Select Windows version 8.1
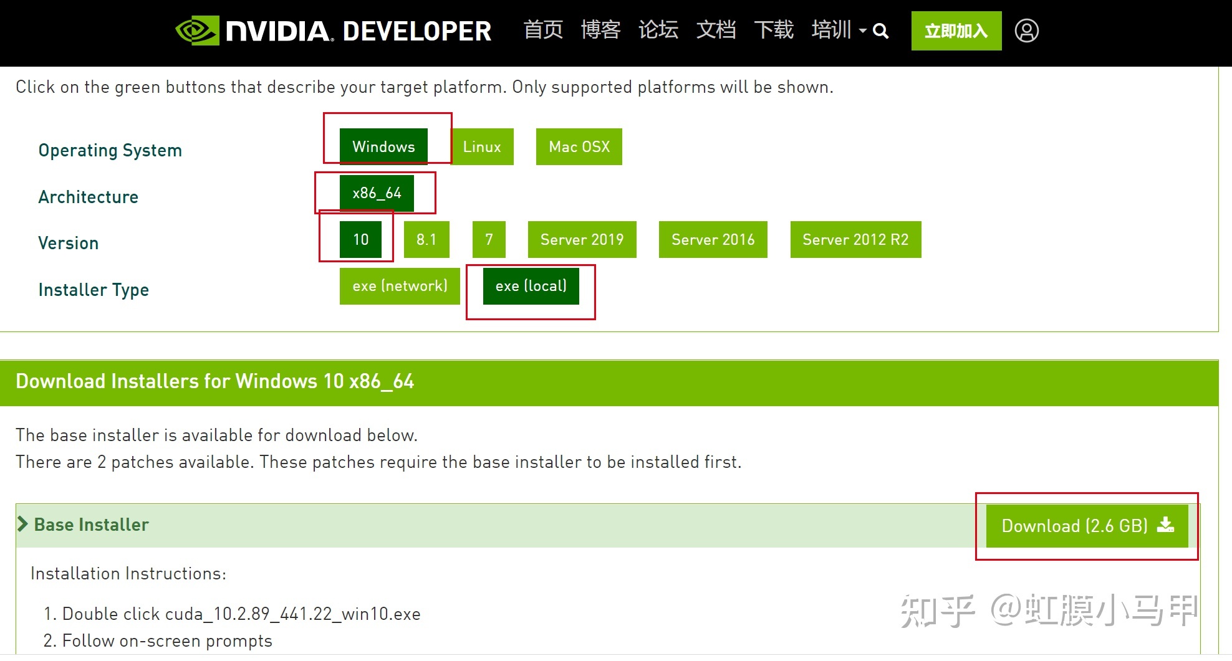The image size is (1232, 661). pos(426,239)
